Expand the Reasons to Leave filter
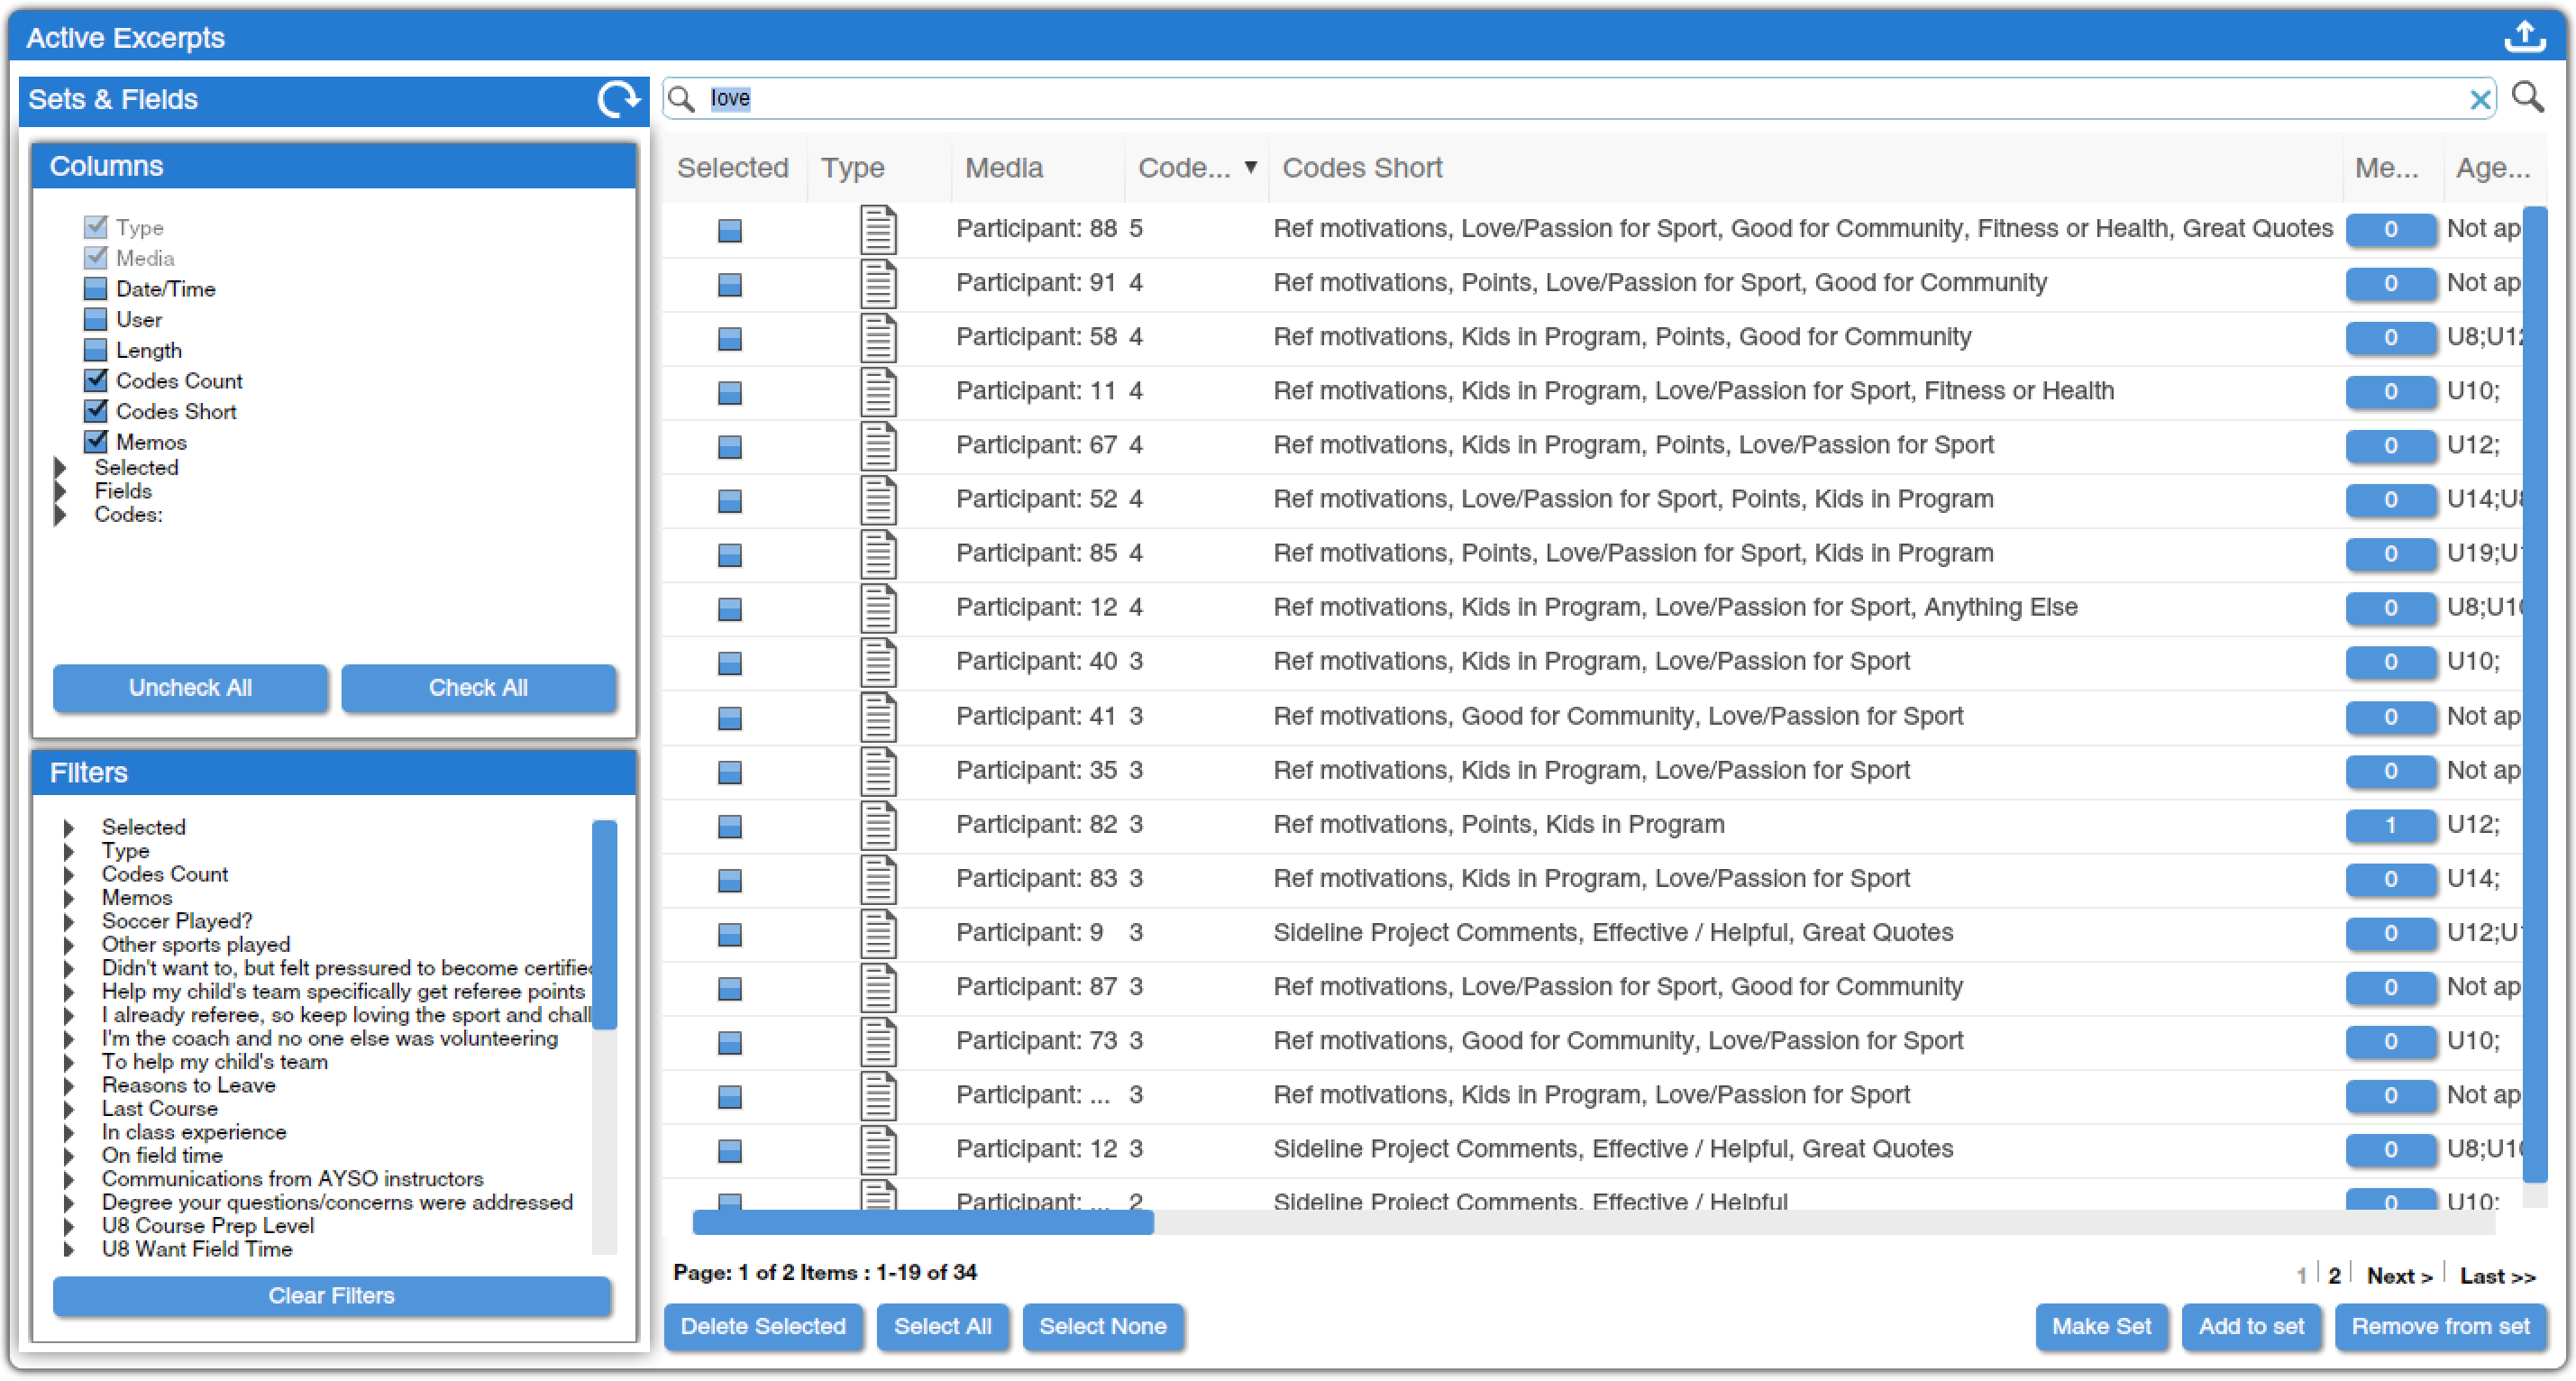 [x=69, y=1085]
